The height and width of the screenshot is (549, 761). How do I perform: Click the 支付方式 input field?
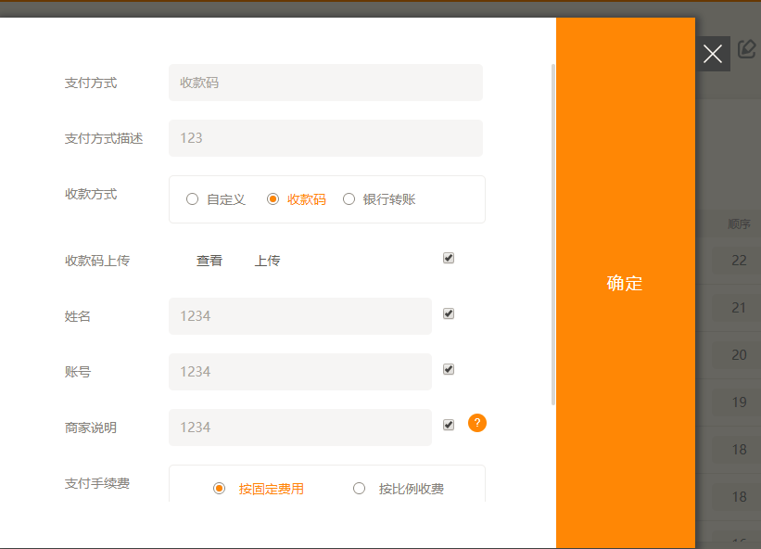[325, 83]
